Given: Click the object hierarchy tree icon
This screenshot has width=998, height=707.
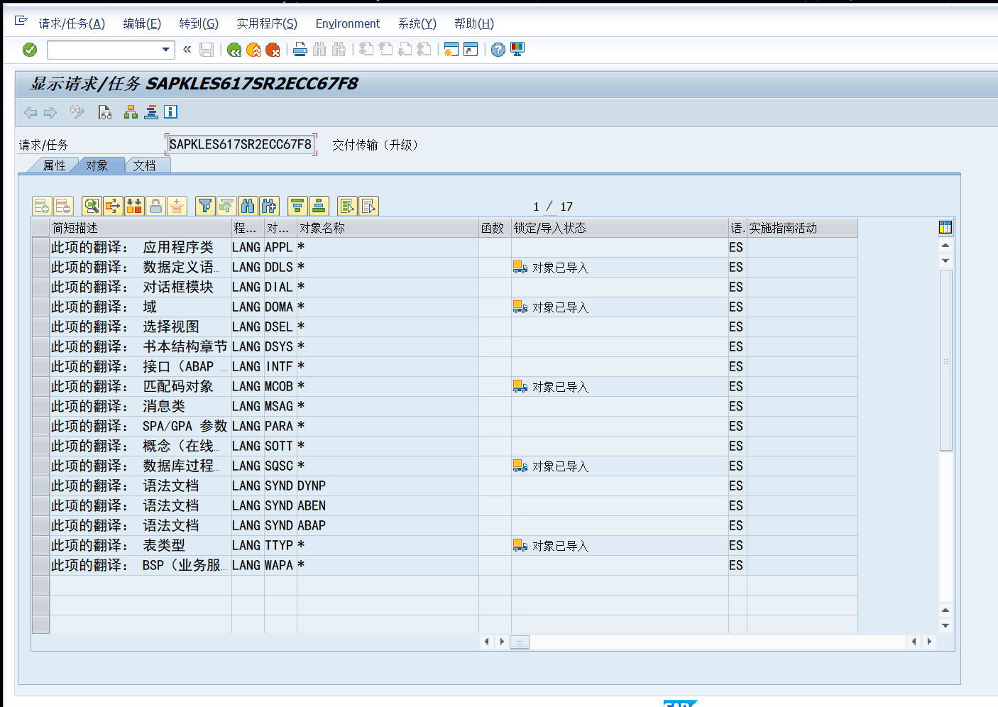Looking at the screenshot, I should [x=131, y=112].
